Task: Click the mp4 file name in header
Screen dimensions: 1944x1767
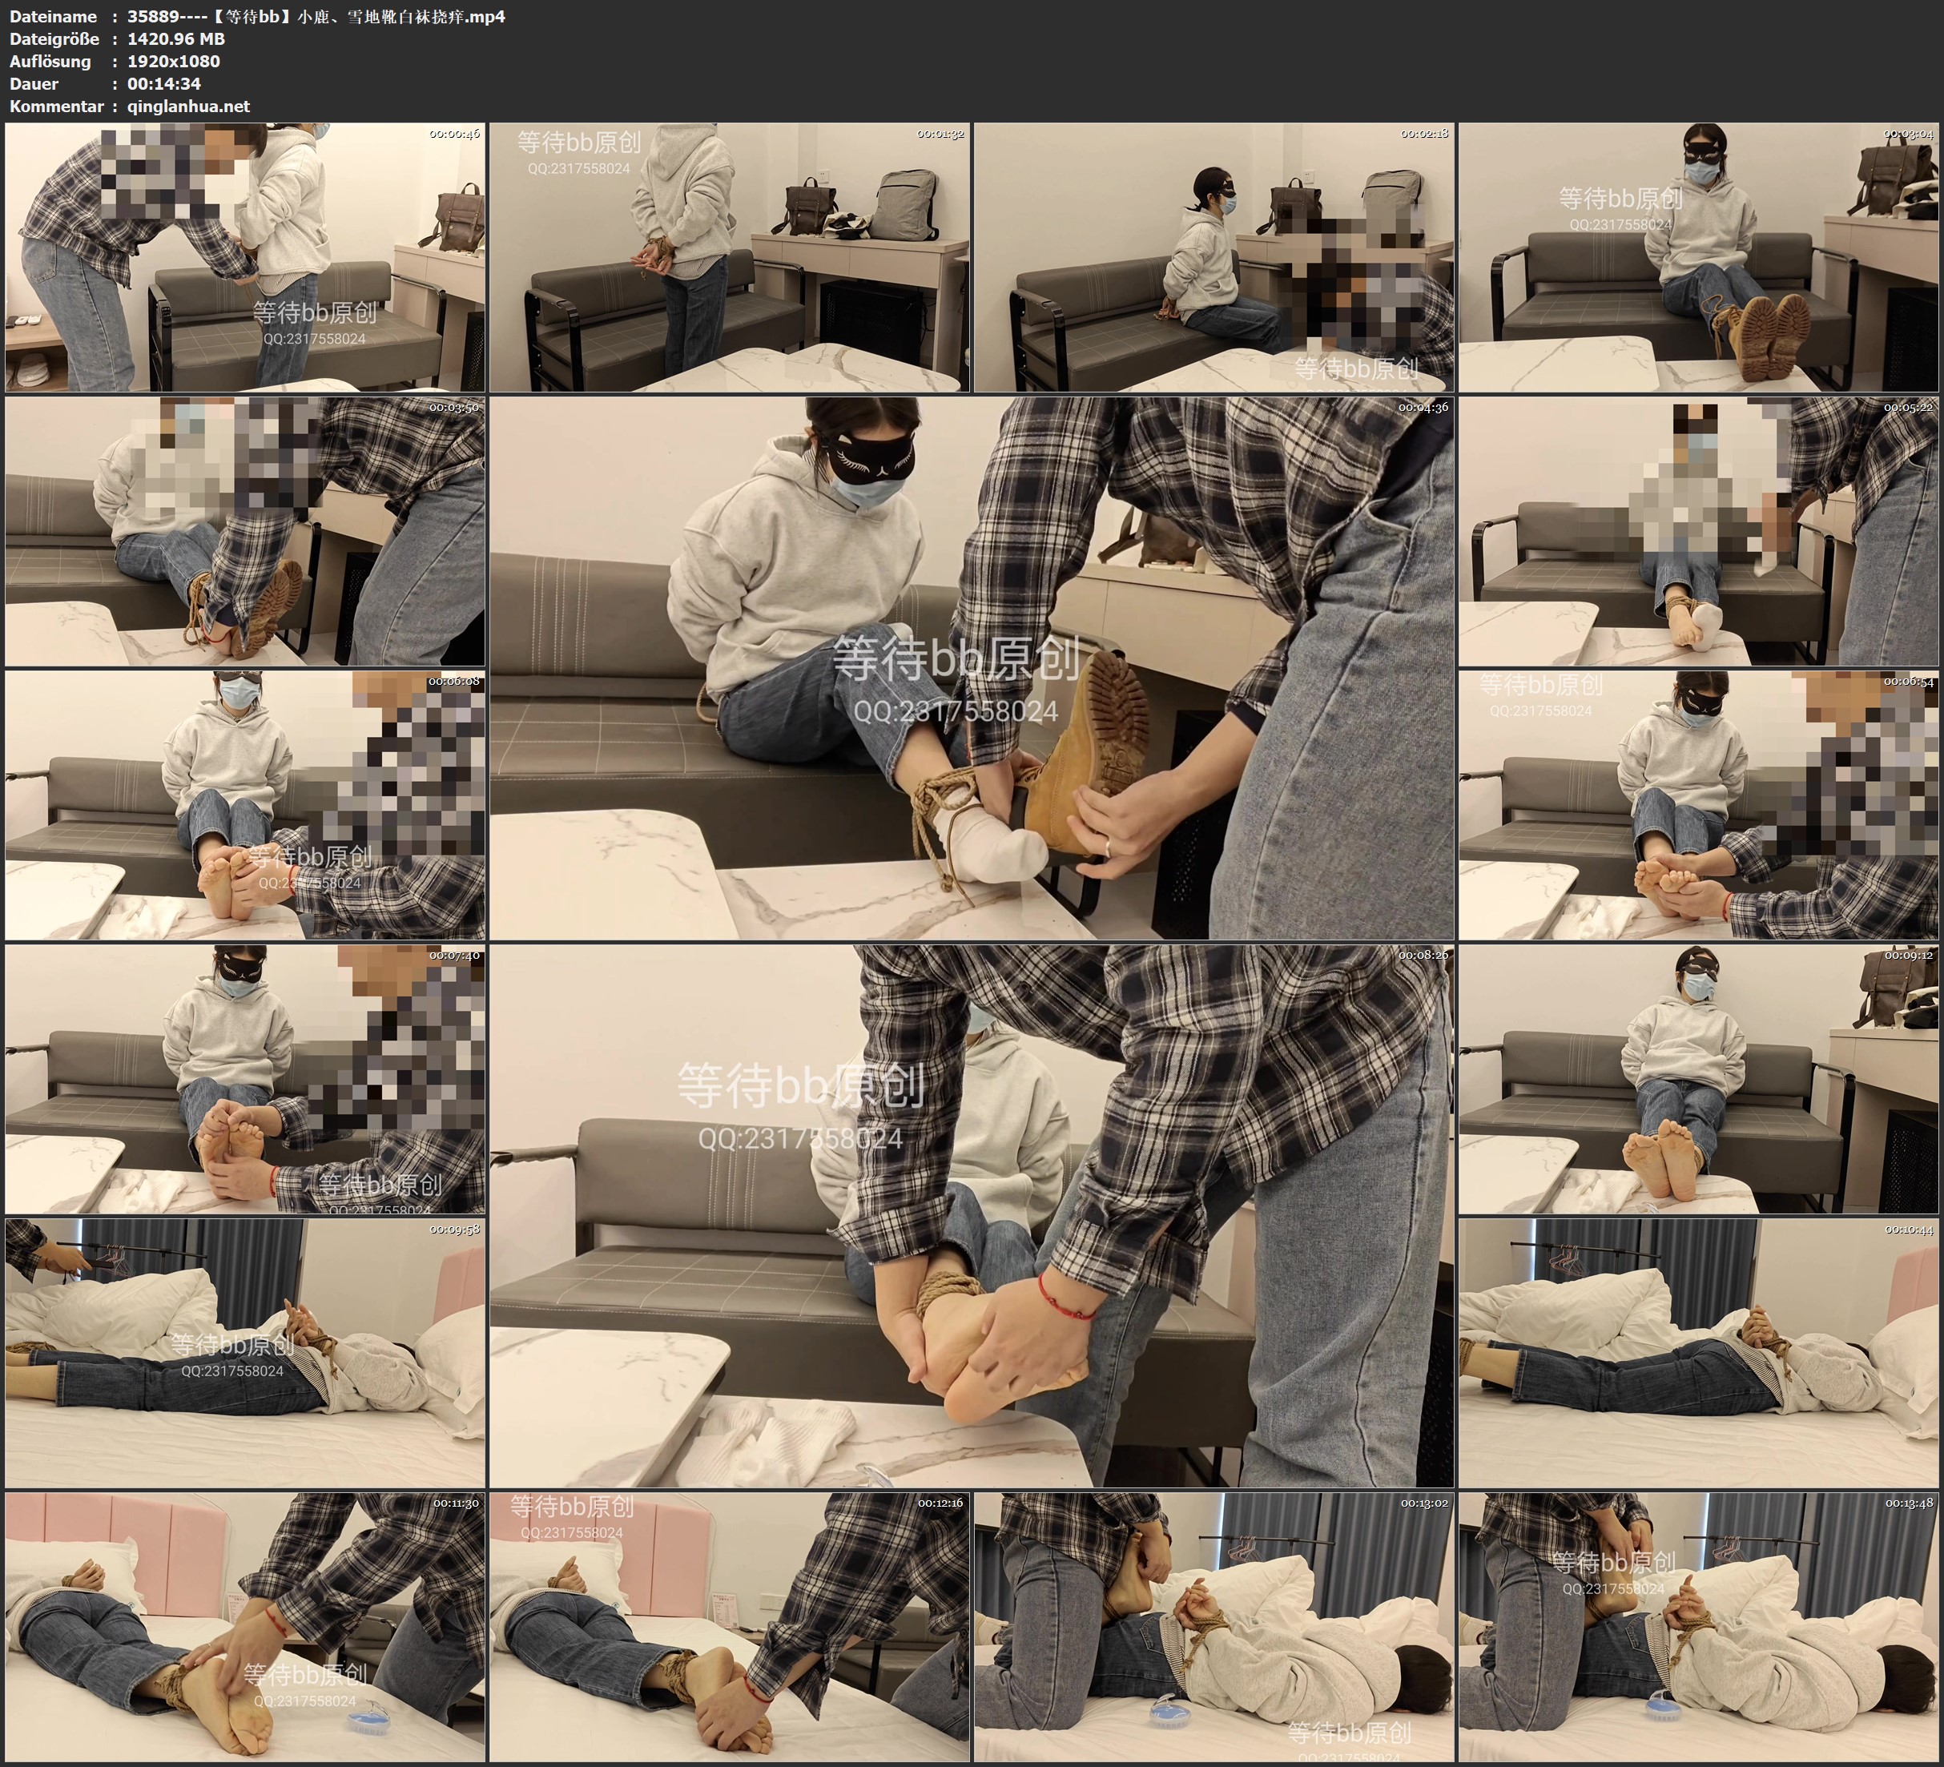Action: tap(316, 16)
